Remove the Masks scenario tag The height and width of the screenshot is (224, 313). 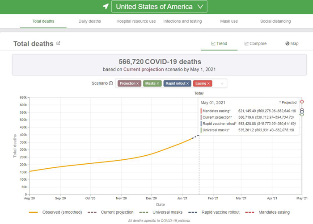[x=158, y=83]
